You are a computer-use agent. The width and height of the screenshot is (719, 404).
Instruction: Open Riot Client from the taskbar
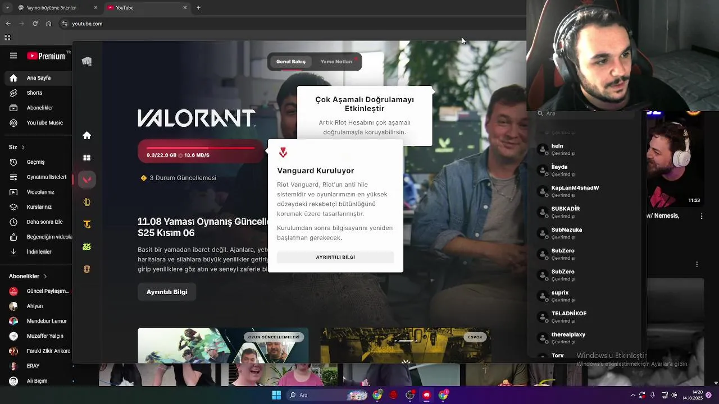click(x=426, y=395)
